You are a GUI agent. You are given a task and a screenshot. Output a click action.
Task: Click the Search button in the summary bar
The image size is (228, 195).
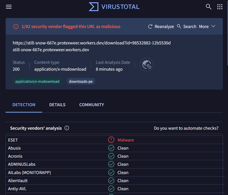tap(187, 26)
